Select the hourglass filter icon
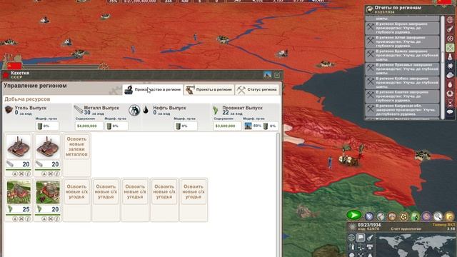 pos(451,103)
